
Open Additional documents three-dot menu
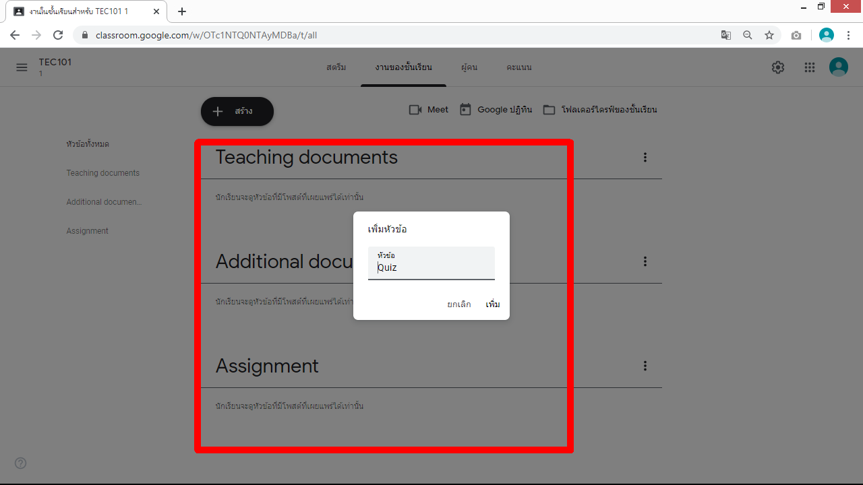645,261
